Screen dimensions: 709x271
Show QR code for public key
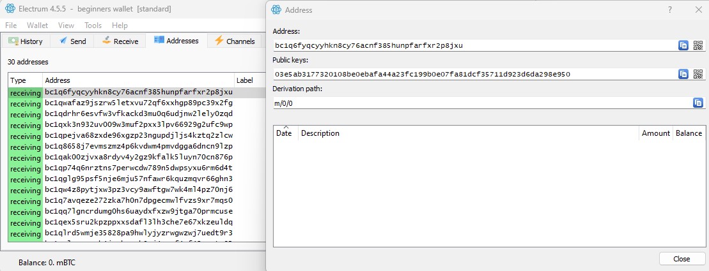tap(698, 74)
